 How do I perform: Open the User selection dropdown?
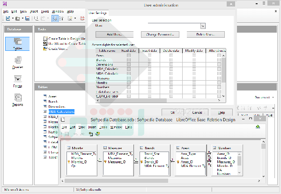coord(203,26)
